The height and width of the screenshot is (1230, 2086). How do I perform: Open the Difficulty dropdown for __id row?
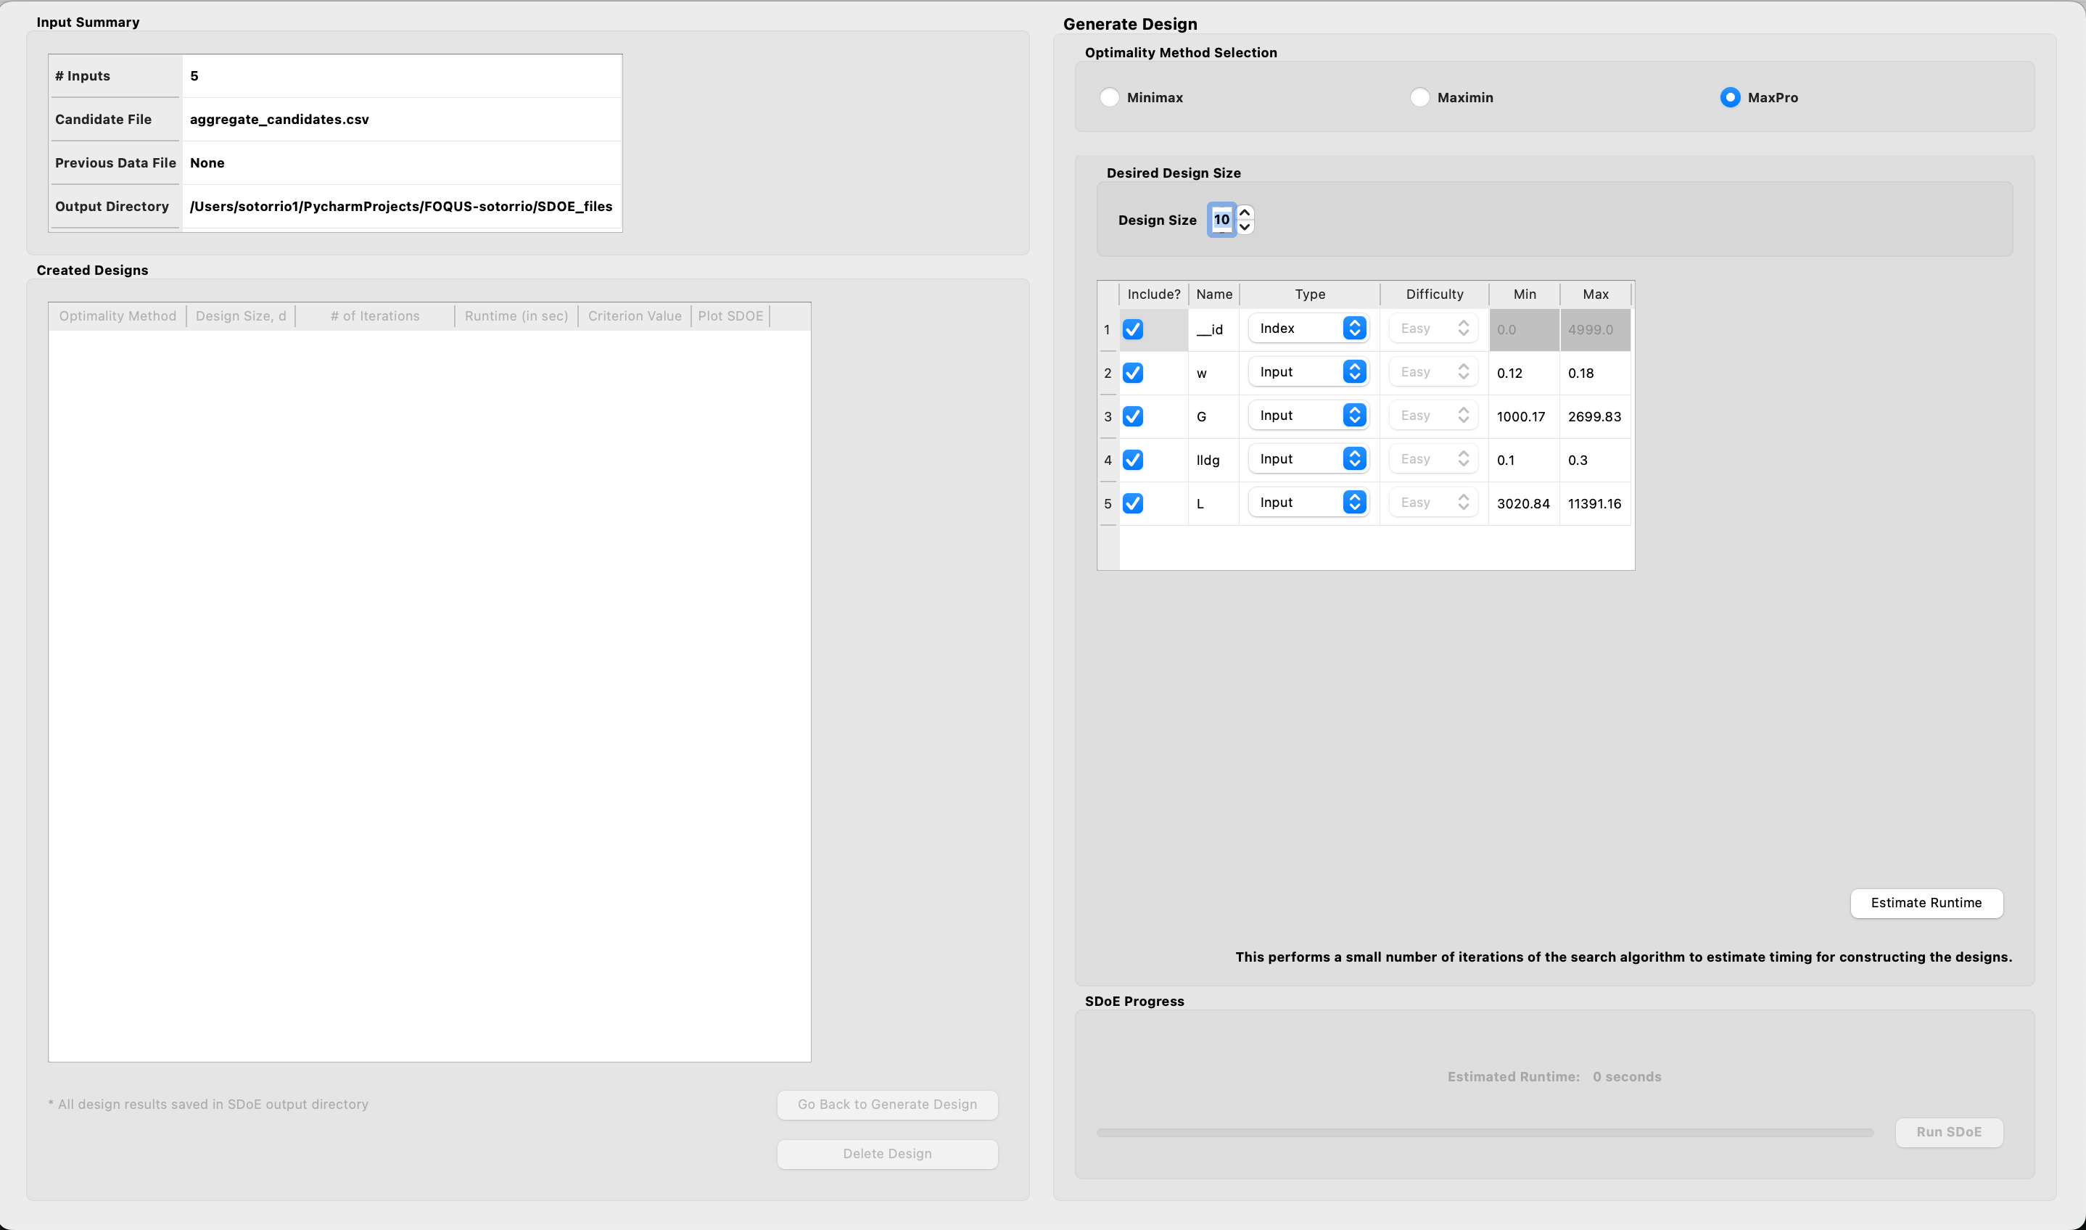coord(1434,329)
